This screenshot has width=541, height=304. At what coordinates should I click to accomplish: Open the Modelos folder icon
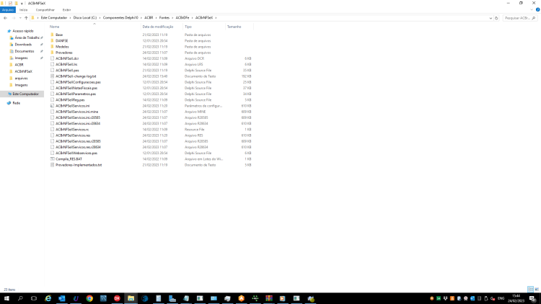(x=52, y=47)
